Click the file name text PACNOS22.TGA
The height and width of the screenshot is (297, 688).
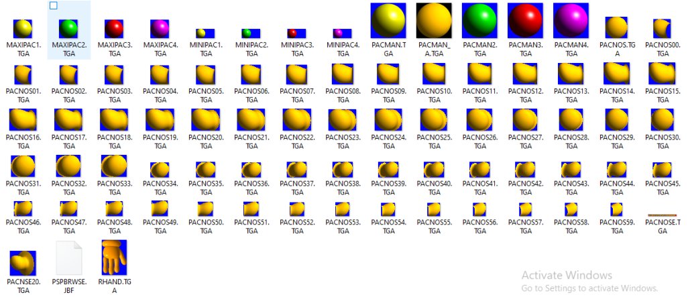297,141
